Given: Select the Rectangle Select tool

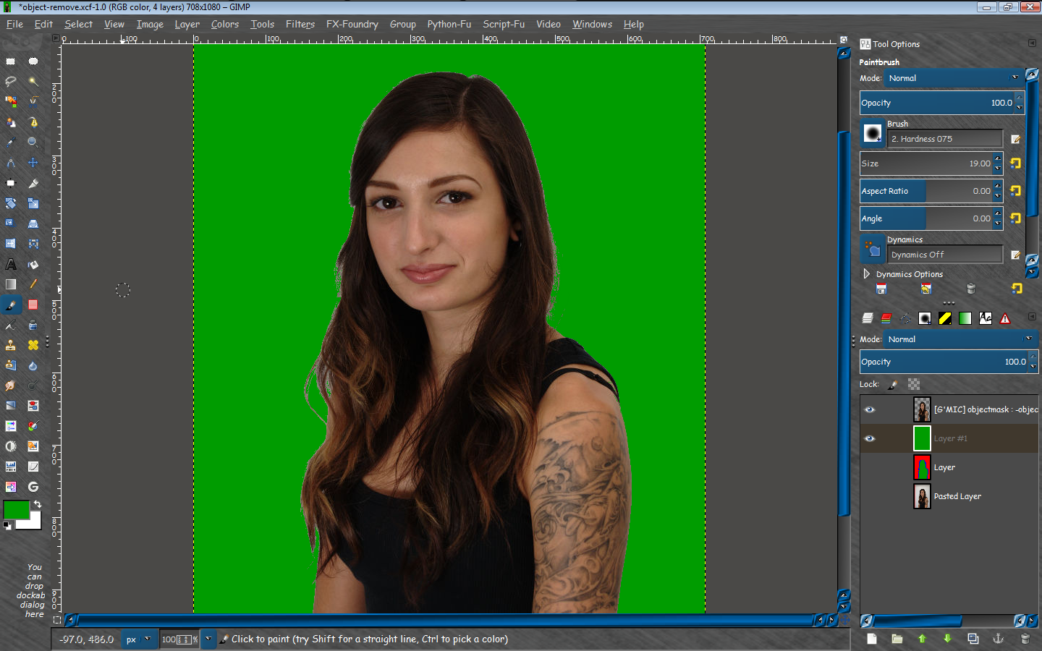Looking at the screenshot, I should click(x=11, y=61).
